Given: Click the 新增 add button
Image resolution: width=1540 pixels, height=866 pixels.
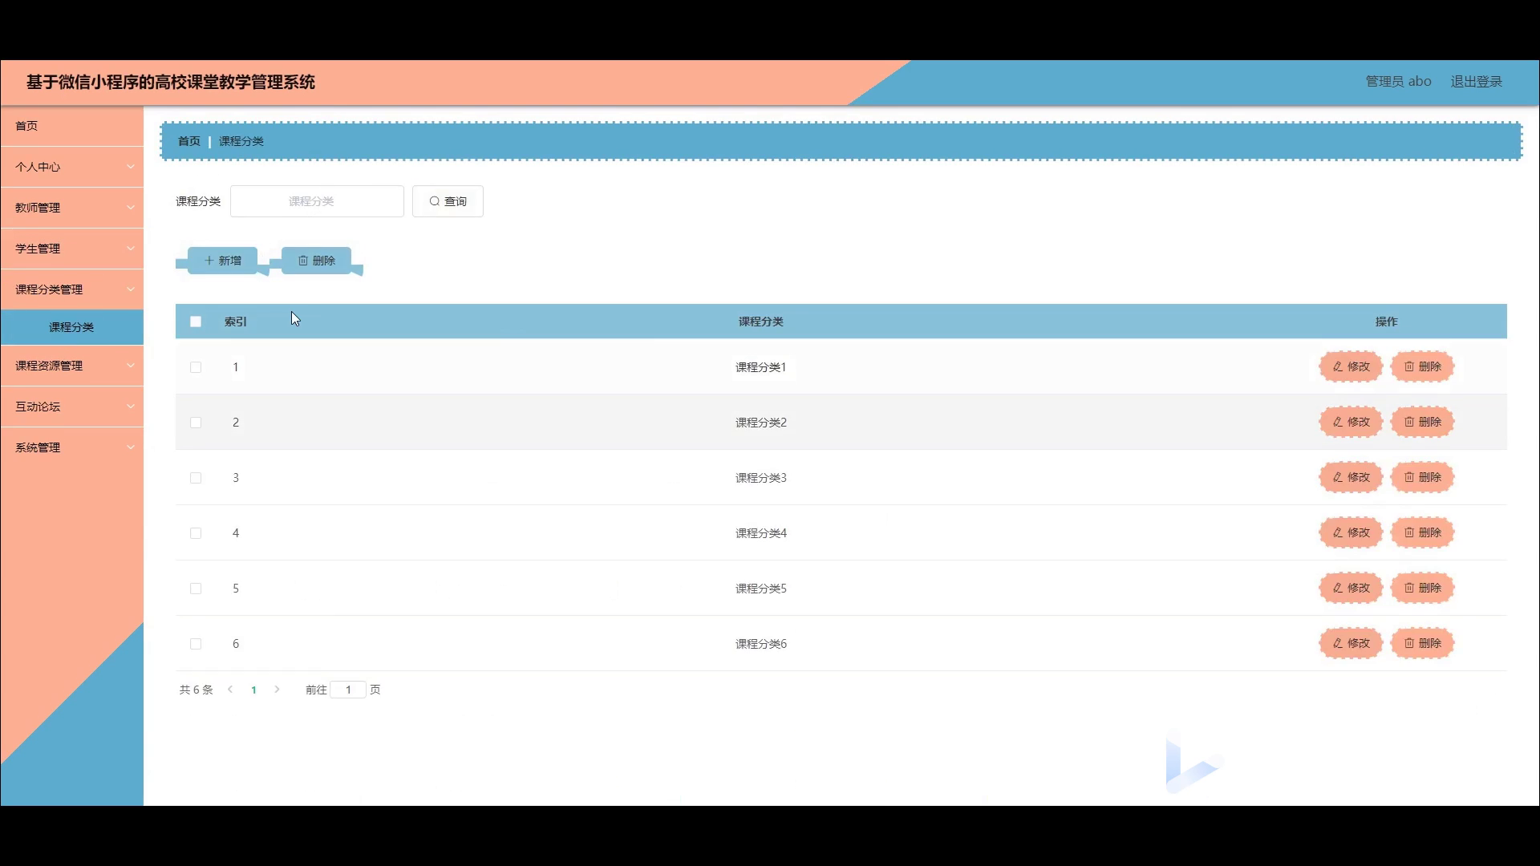Looking at the screenshot, I should [x=222, y=261].
